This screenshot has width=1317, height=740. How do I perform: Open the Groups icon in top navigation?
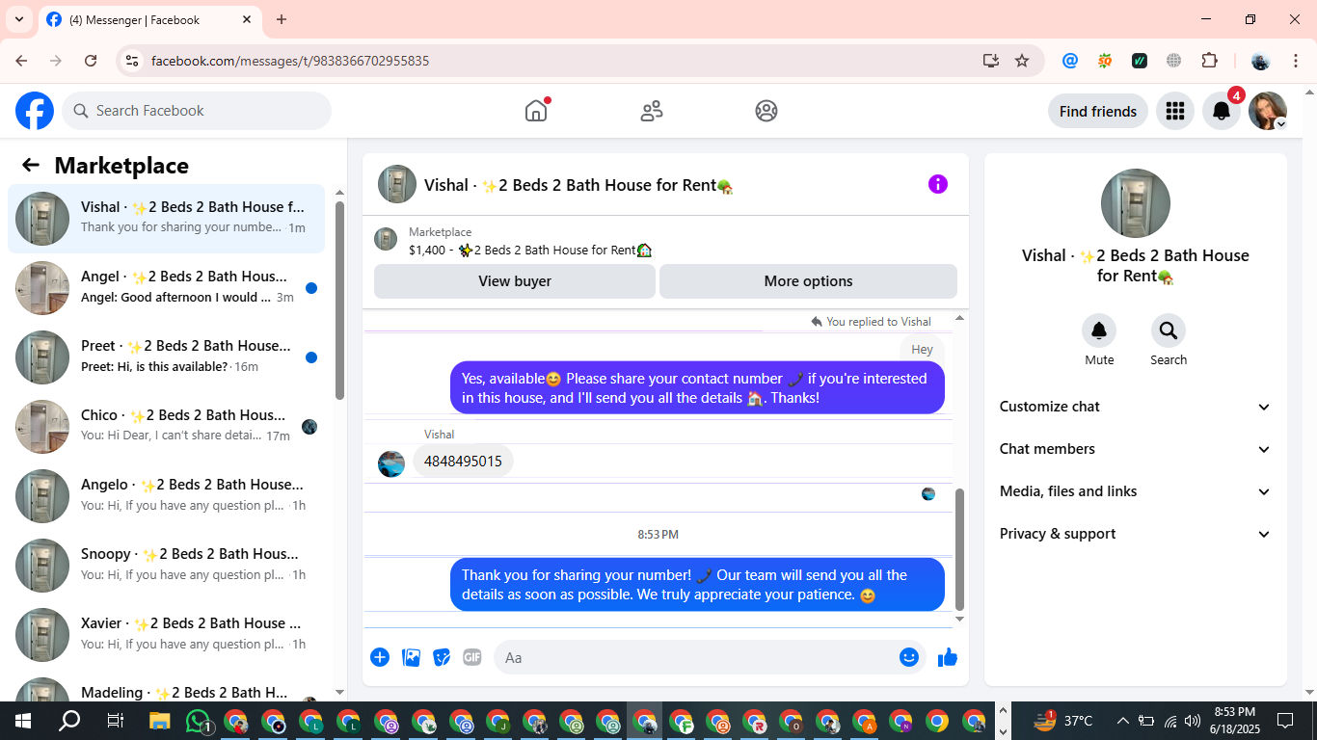pyautogui.click(x=766, y=111)
